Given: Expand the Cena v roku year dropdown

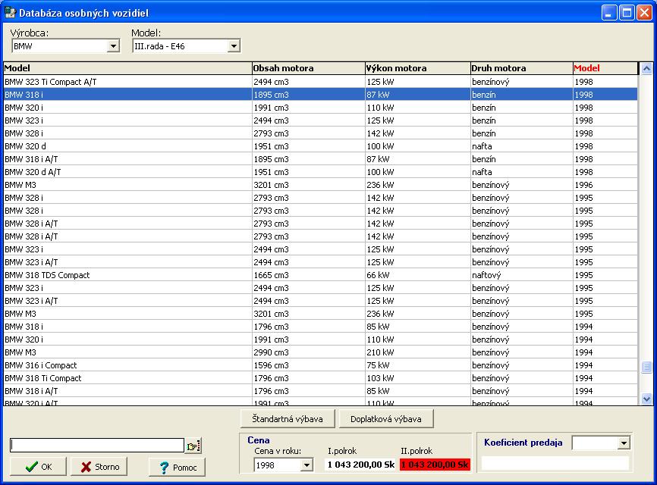Looking at the screenshot, I should tap(306, 465).
